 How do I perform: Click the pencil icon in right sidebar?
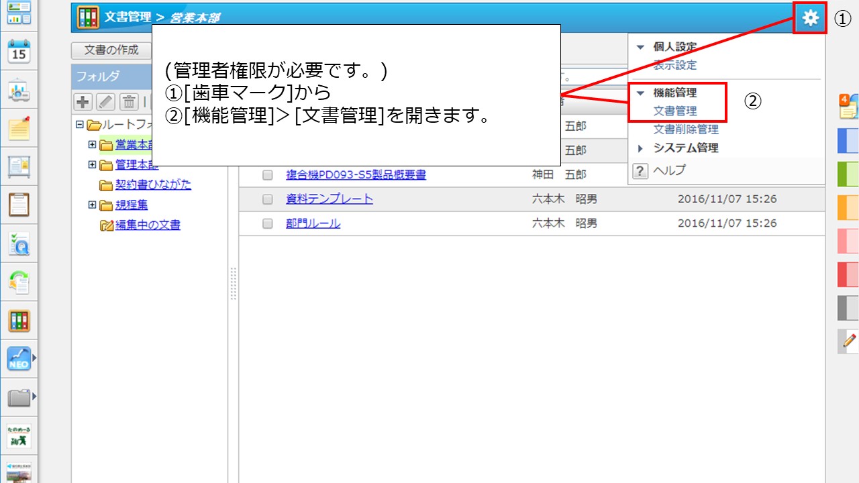(x=848, y=341)
